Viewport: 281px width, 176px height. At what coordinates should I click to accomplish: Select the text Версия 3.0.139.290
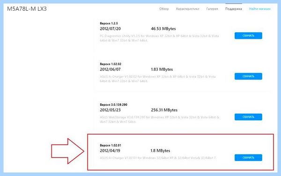(x=114, y=104)
